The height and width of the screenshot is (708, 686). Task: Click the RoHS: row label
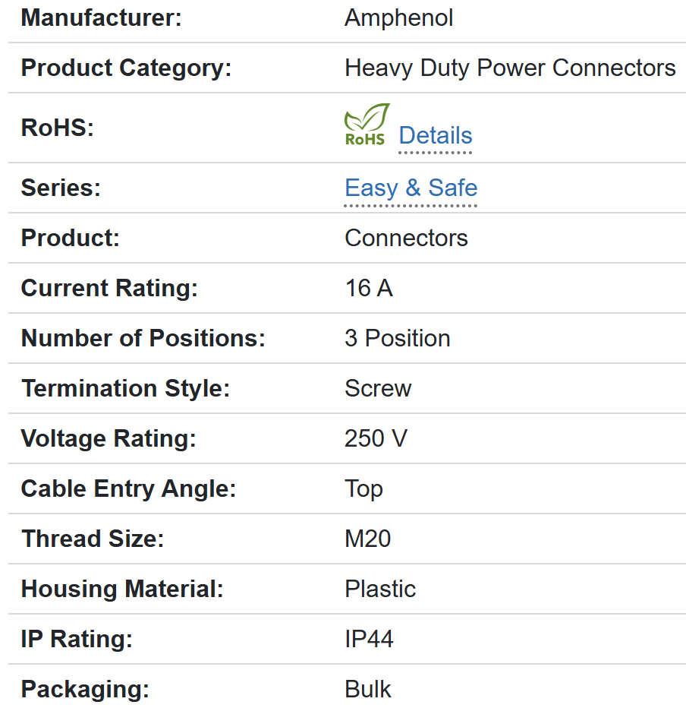57,128
